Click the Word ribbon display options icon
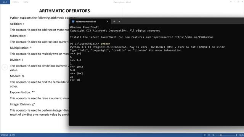 point(231,2)
